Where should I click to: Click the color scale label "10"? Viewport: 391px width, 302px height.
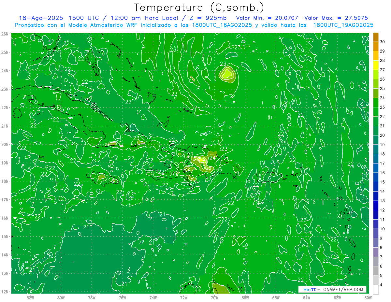[382, 229]
